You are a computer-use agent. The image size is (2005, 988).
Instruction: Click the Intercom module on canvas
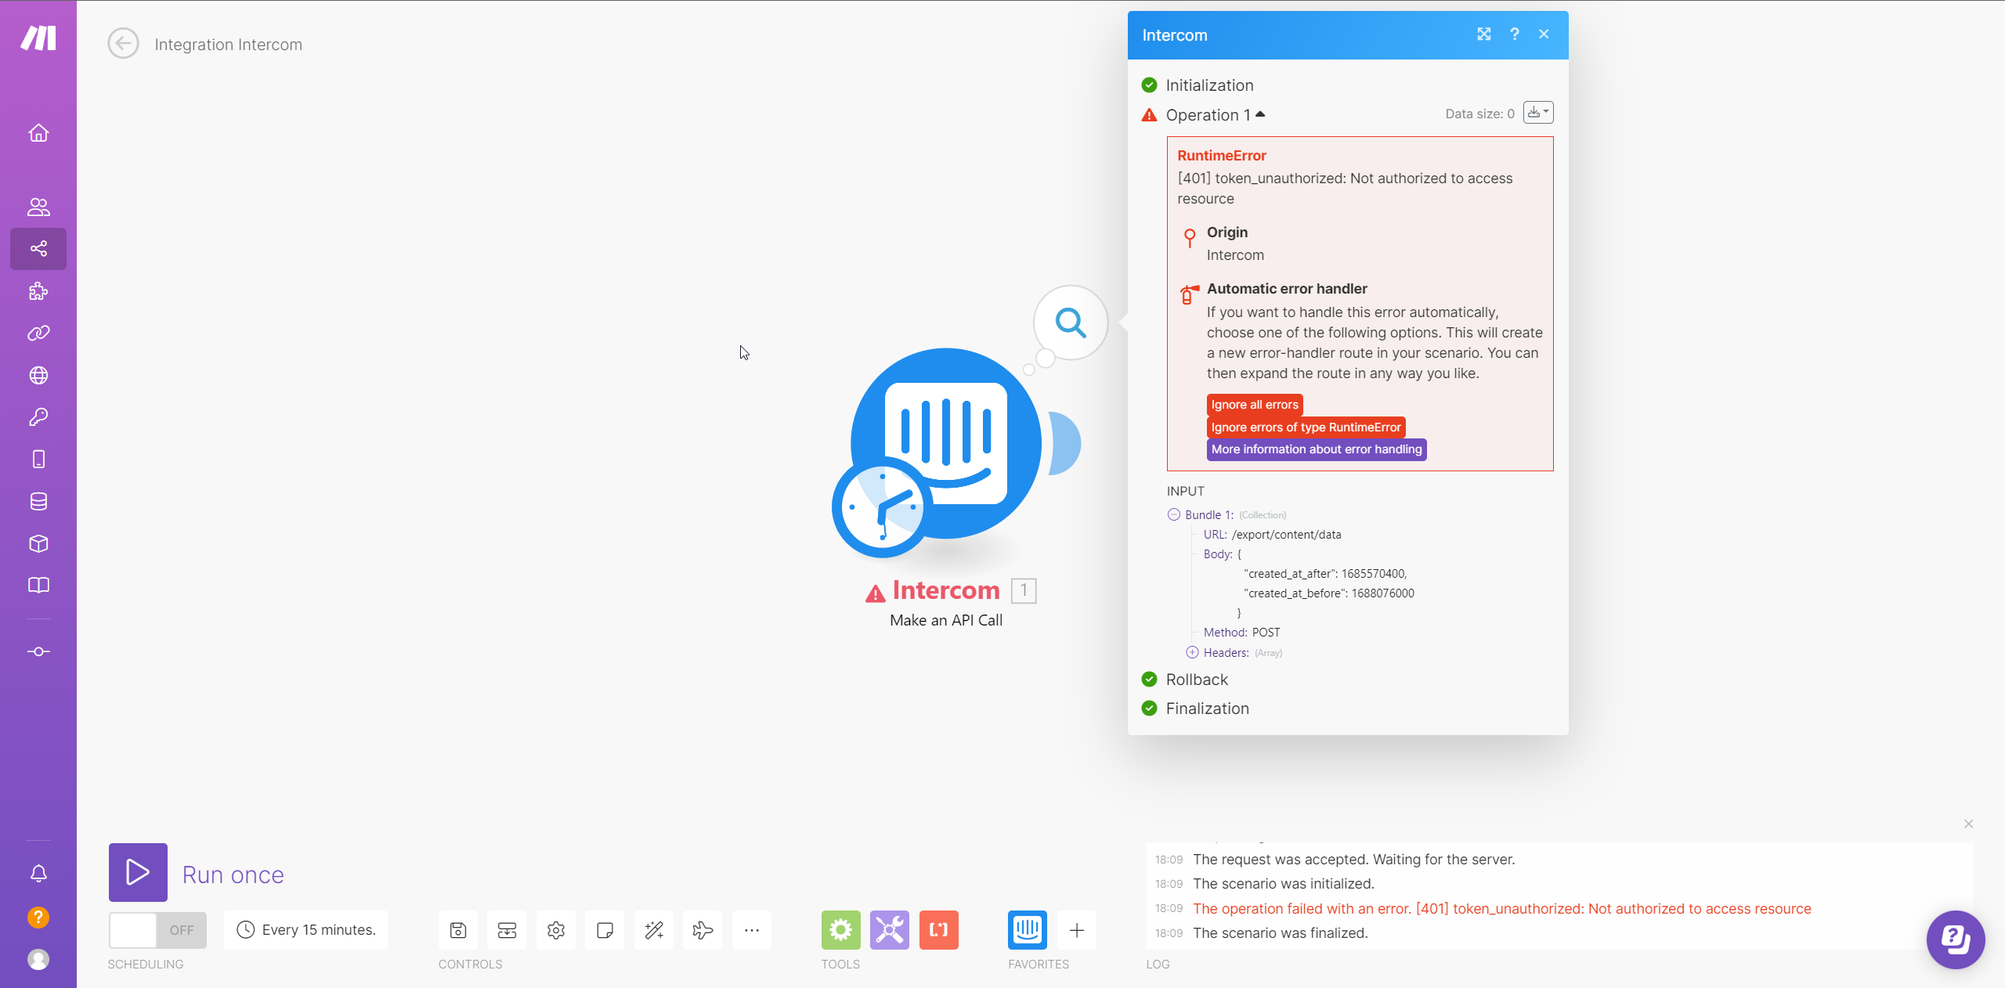coord(946,444)
